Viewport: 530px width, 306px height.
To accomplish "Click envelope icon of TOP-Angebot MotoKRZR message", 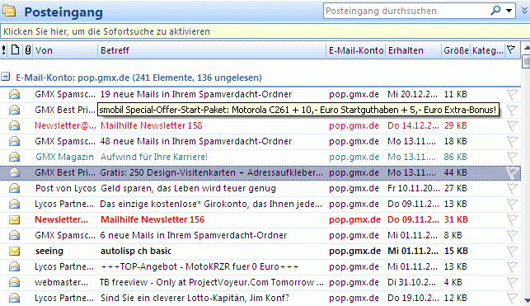I will (x=14, y=266).
